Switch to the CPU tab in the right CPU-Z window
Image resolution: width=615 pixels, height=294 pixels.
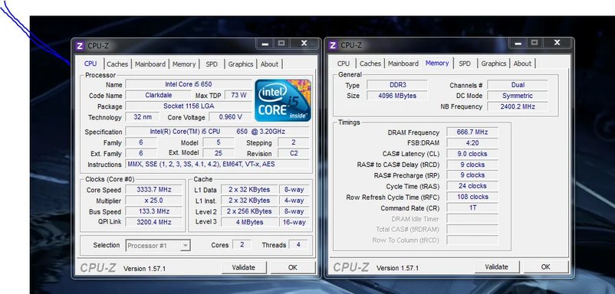point(344,64)
